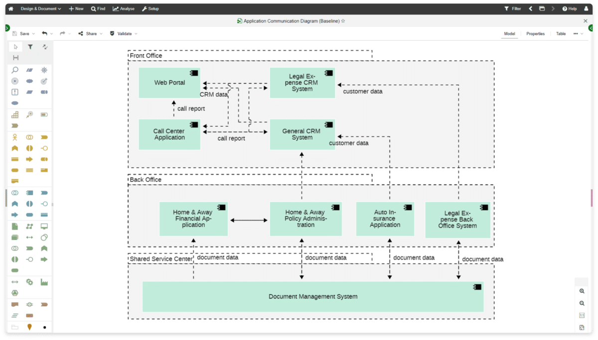Pick the green communication network icon
598x340 pixels.
(x=29, y=226)
